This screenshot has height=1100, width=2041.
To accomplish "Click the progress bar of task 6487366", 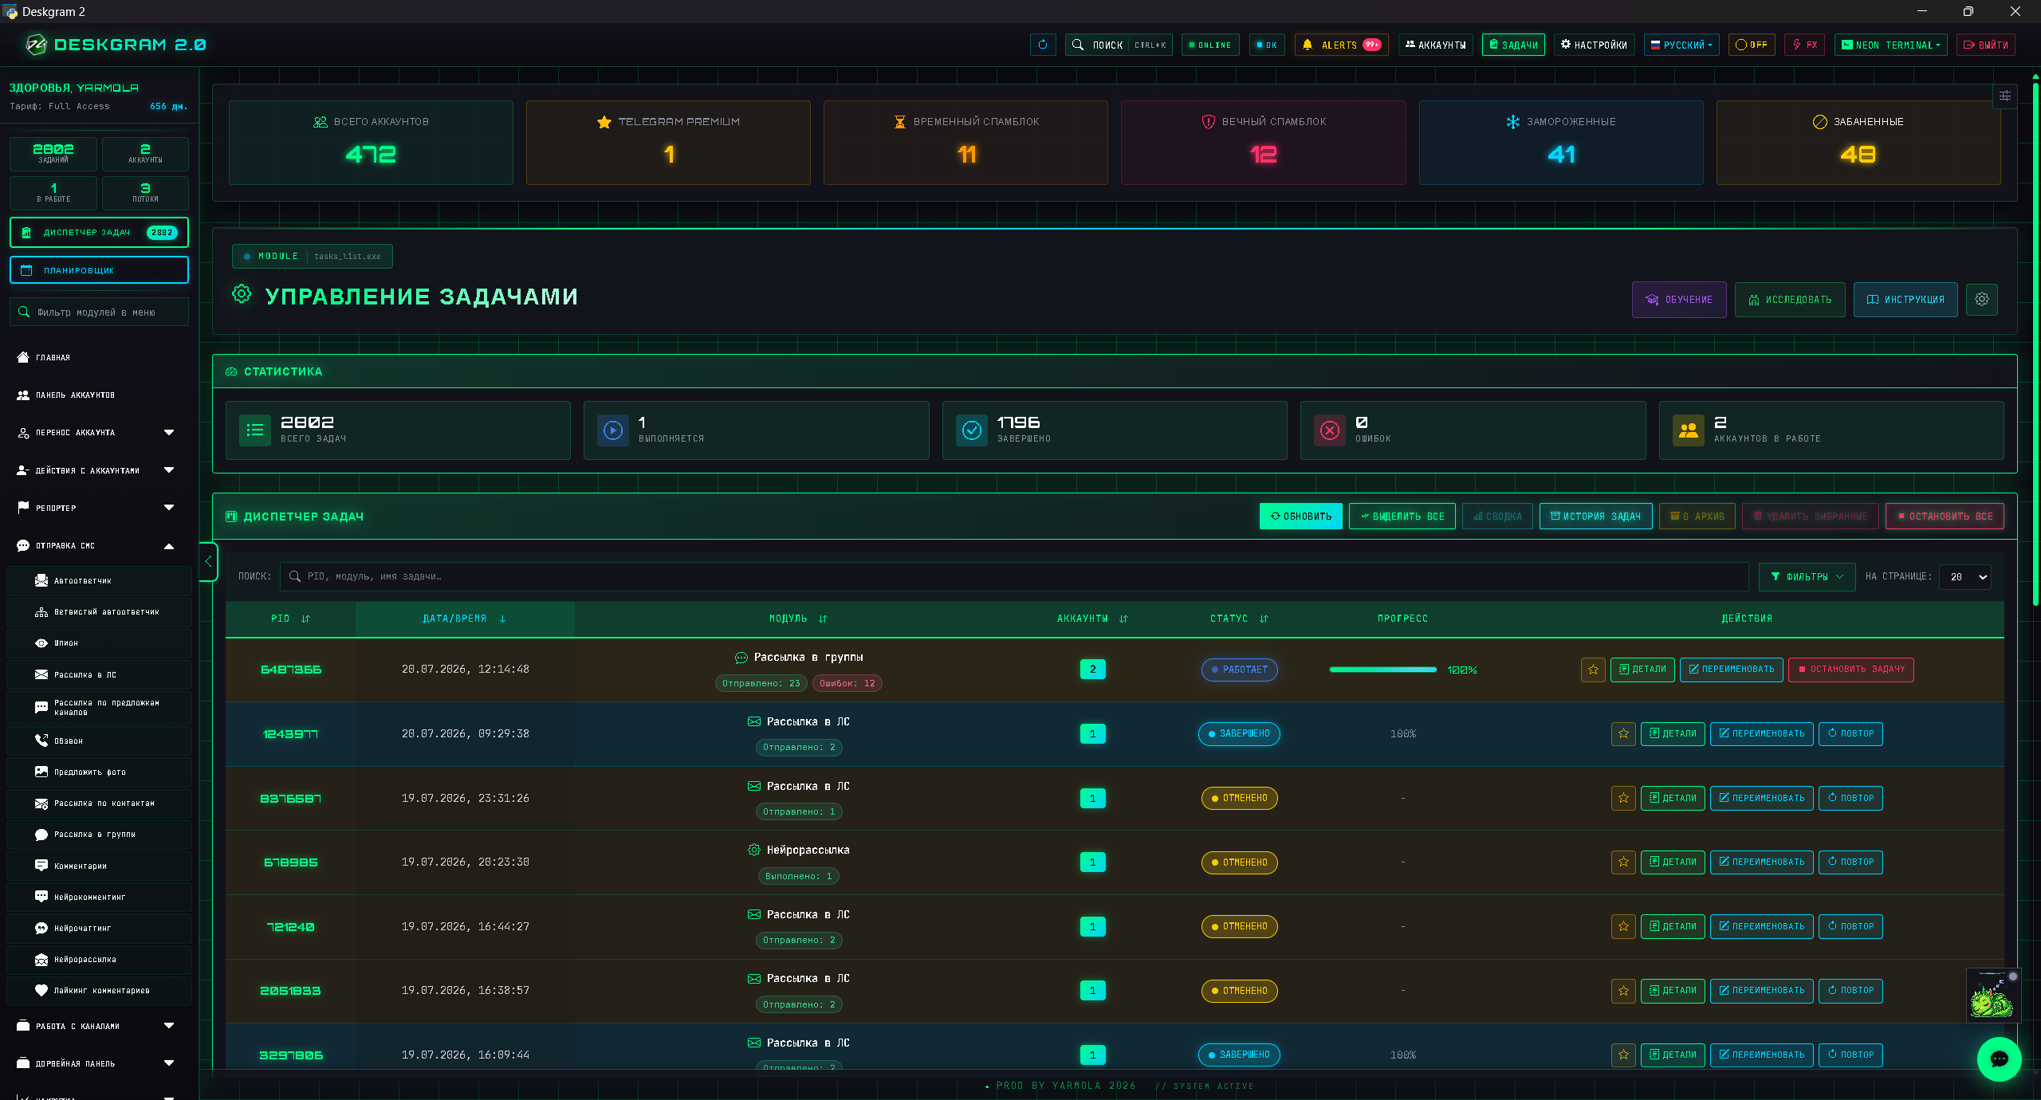I will click(x=1383, y=670).
